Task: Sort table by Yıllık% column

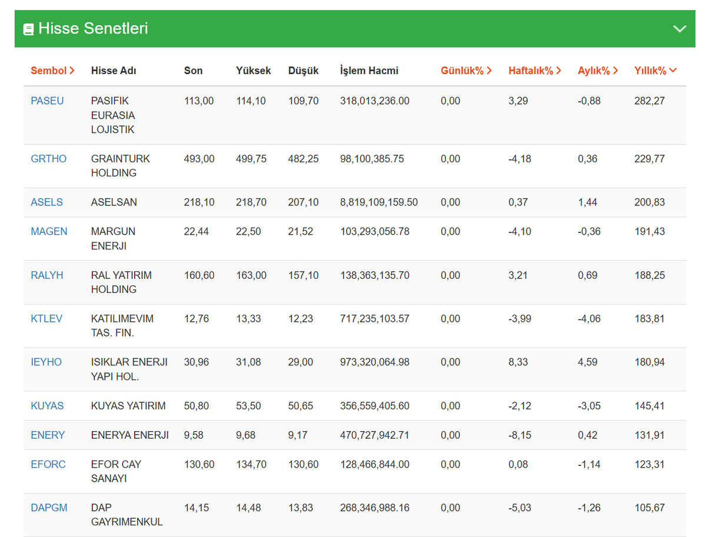Action: point(655,71)
